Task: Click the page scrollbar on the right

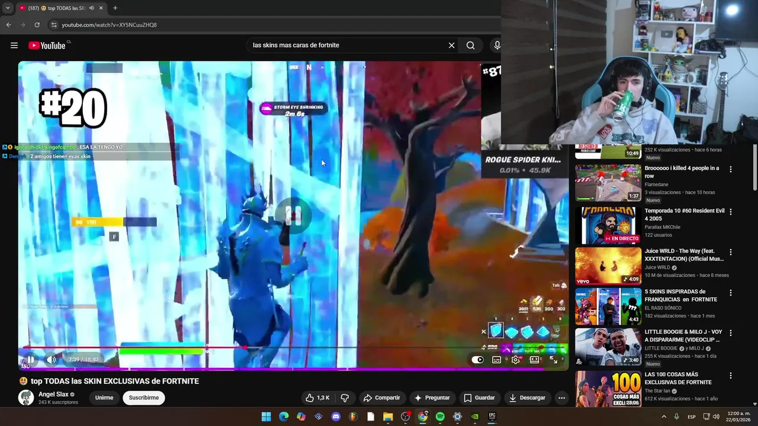Action: pos(754,169)
